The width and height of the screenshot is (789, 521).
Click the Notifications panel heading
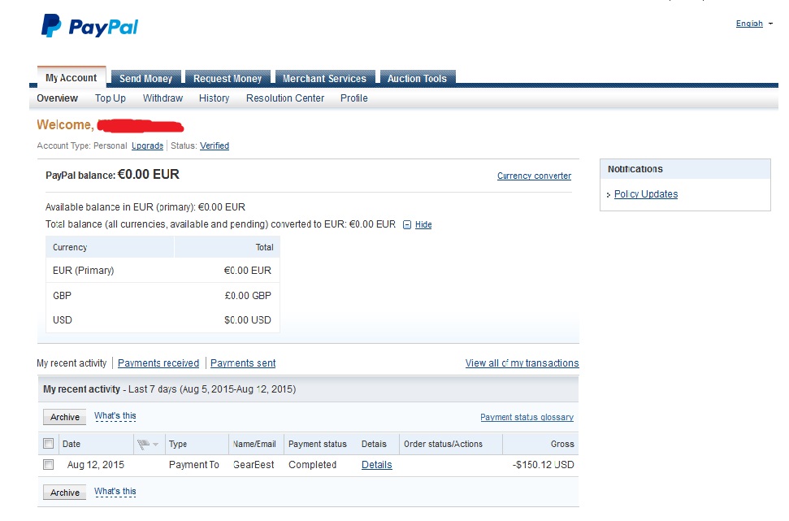pos(635,169)
